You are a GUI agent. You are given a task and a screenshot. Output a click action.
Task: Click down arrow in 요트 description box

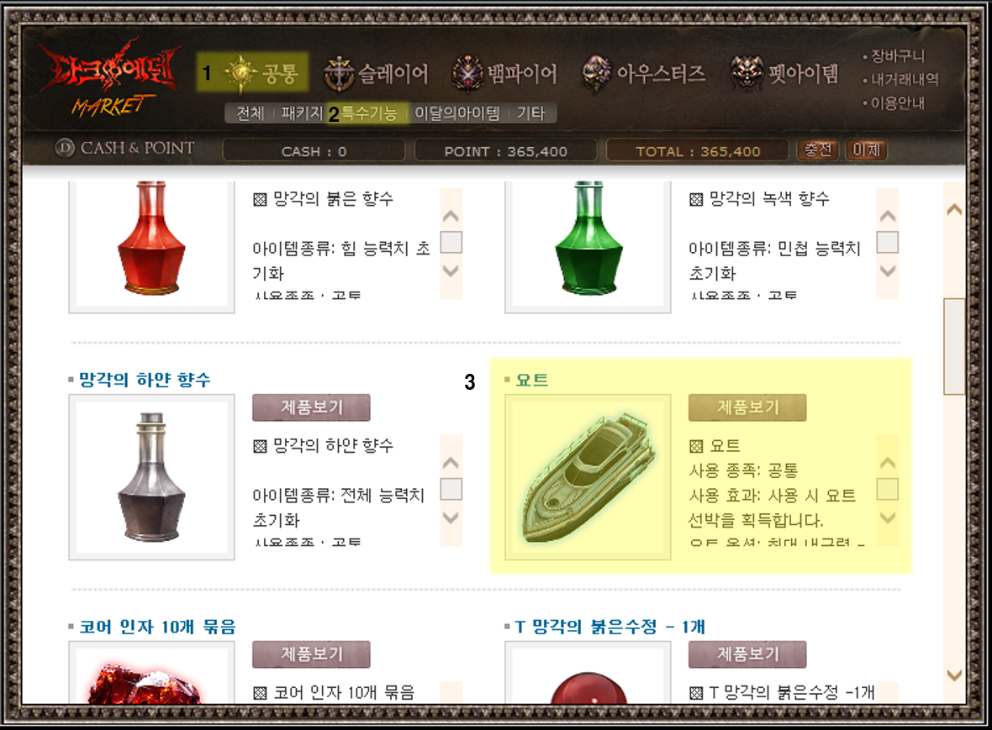[x=888, y=518]
